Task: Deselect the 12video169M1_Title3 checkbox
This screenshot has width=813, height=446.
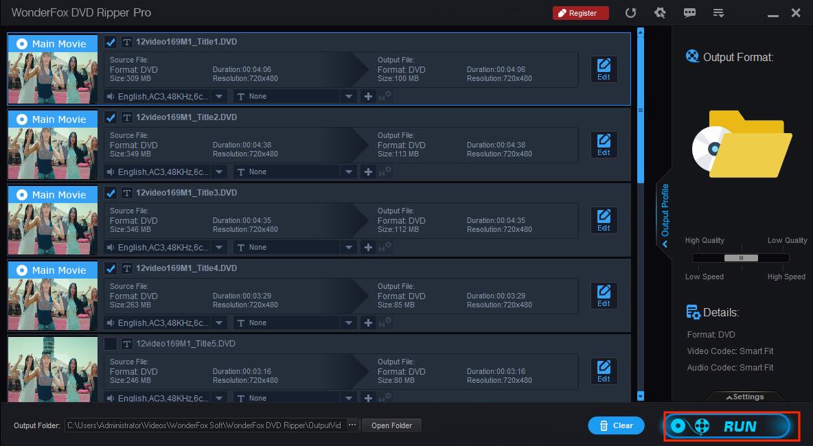Action: click(111, 193)
